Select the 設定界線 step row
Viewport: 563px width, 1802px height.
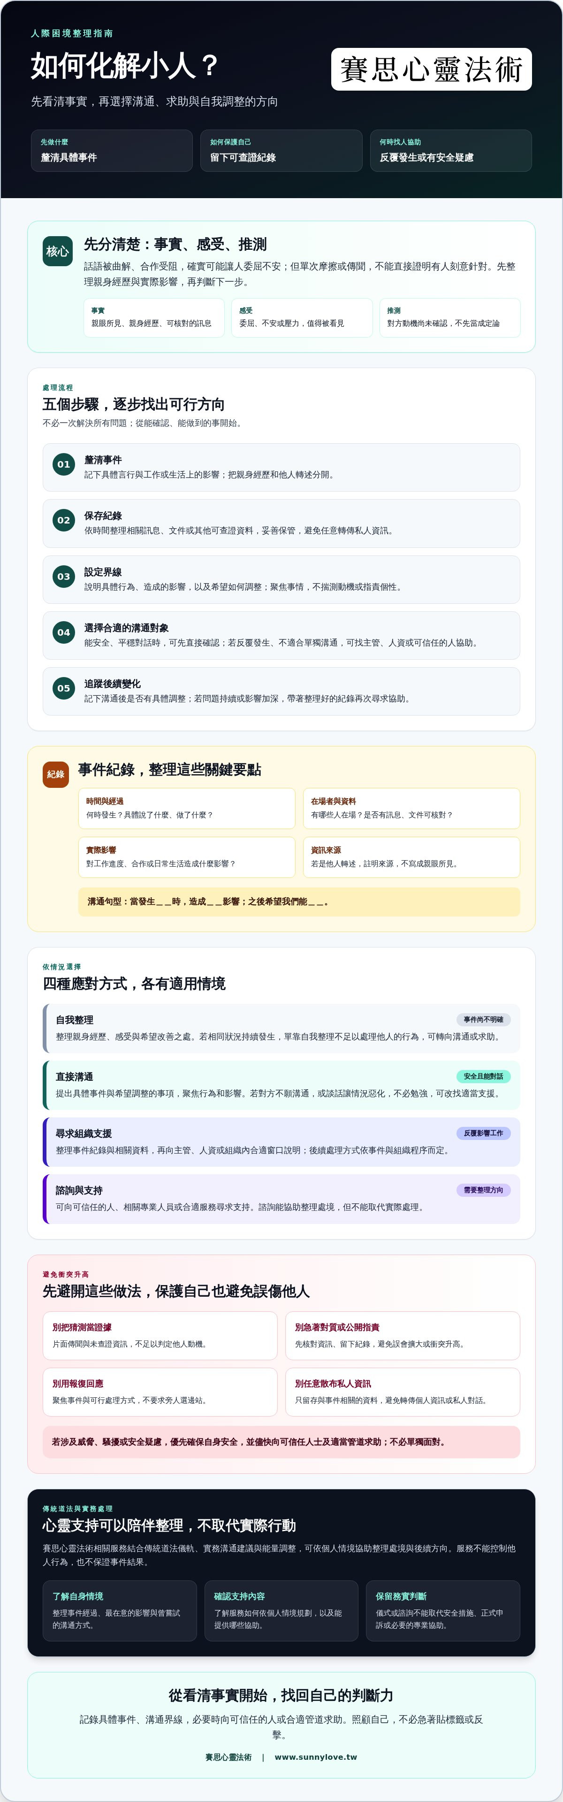[281, 579]
